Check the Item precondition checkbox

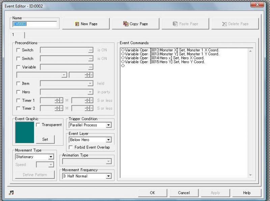pyautogui.click(x=18, y=83)
